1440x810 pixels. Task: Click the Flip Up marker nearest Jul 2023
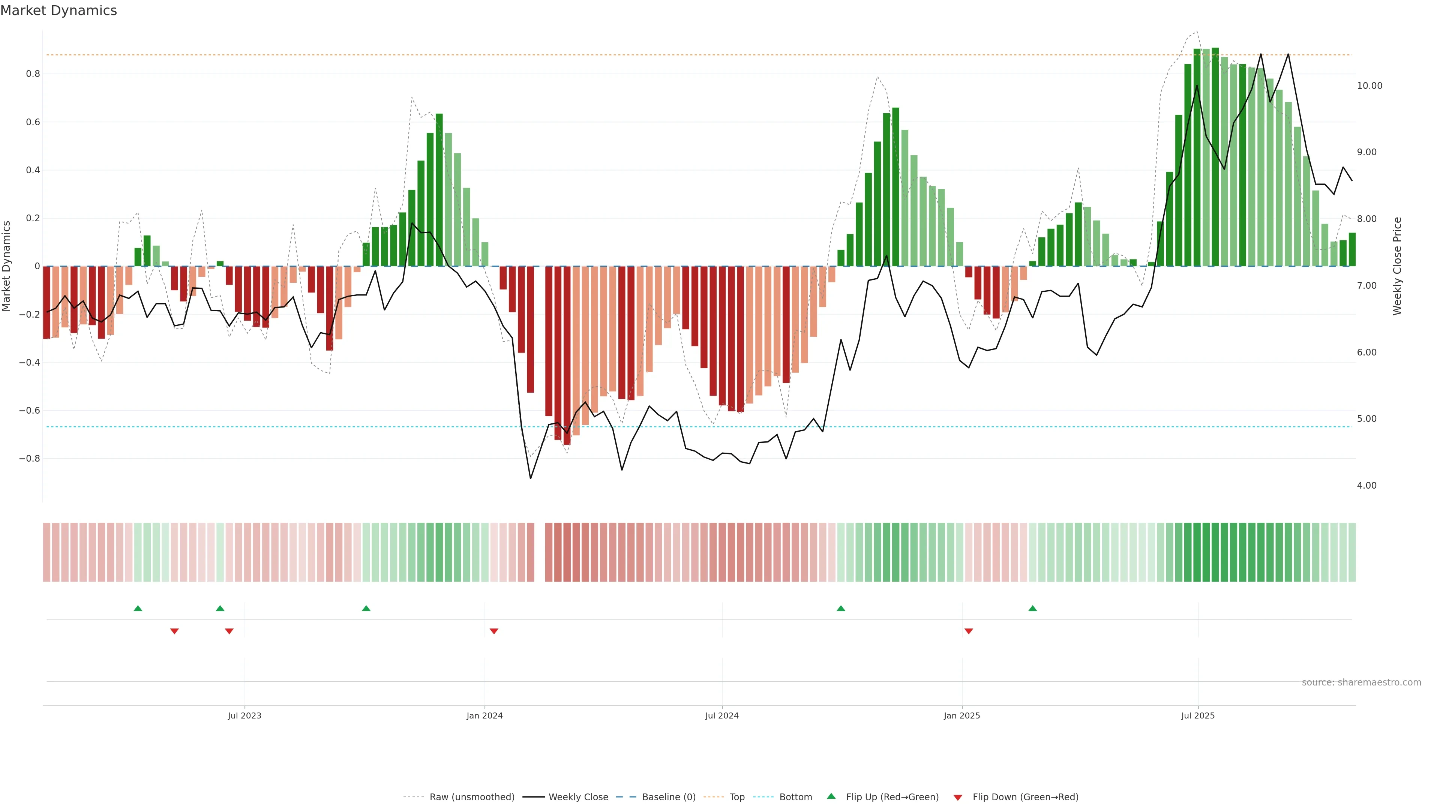pyautogui.click(x=220, y=608)
